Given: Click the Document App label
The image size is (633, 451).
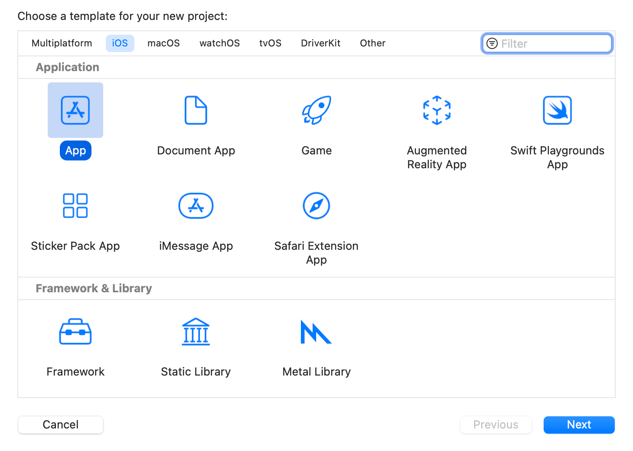Looking at the screenshot, I should (x=196, y=150).
